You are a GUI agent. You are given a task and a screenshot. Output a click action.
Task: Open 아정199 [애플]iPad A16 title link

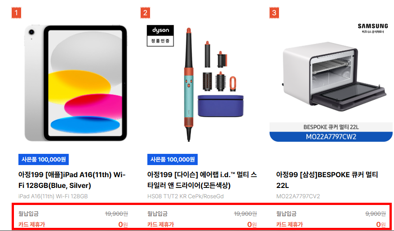[72, 180]
